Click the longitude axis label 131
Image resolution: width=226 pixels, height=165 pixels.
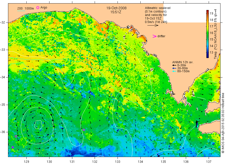(72, 162)
